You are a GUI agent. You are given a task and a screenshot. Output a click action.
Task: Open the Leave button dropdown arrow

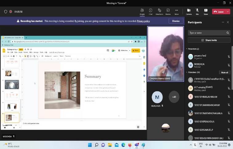click(228, 12)
